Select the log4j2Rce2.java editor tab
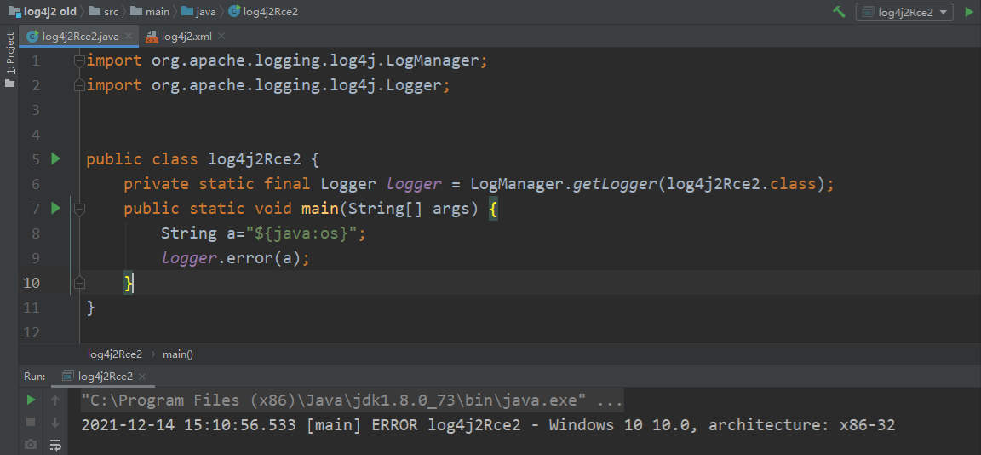Screen dimensions: 981x455 pos(80,37)
